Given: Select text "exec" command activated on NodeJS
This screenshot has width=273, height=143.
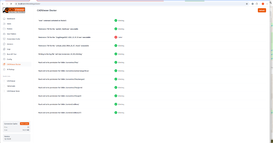Looking at the screenshot, I should [x=52, y=21].
